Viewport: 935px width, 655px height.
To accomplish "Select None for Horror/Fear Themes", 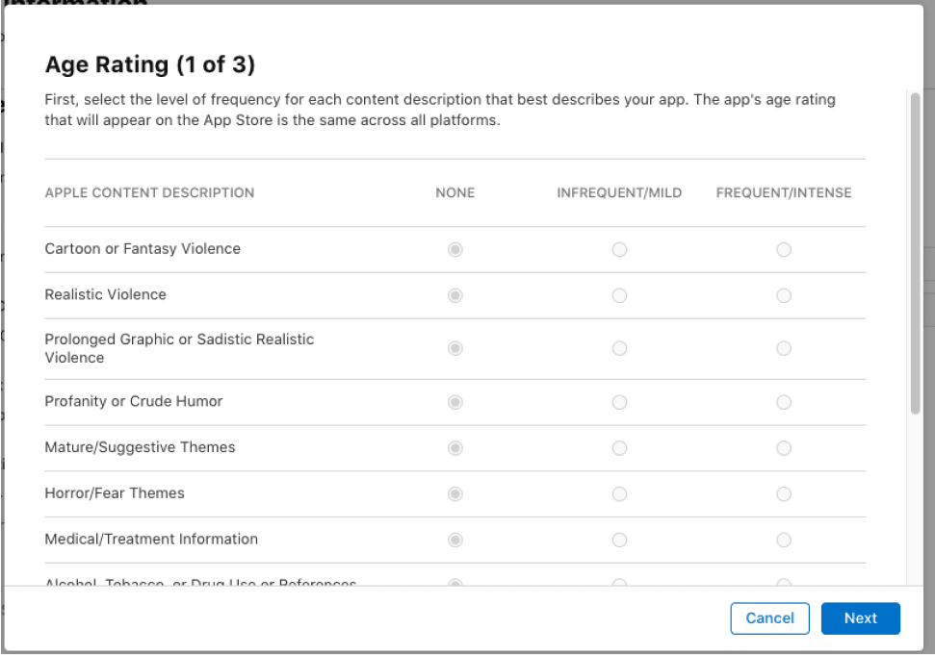I will point(455,493).
